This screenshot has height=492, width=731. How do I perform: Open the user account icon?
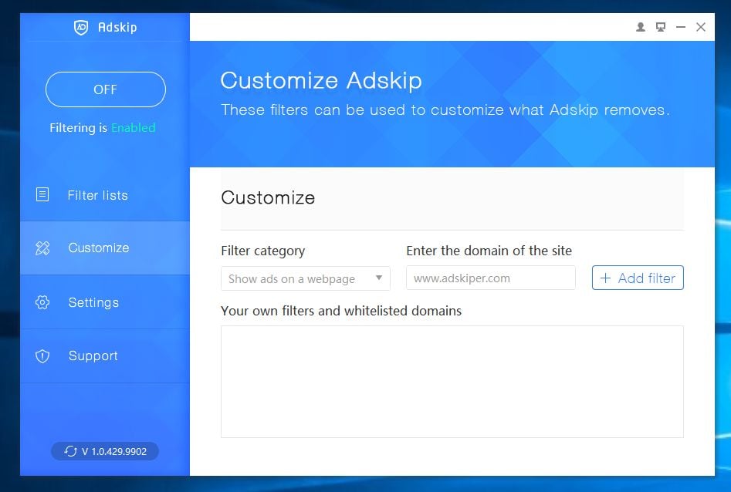point(641,27)
